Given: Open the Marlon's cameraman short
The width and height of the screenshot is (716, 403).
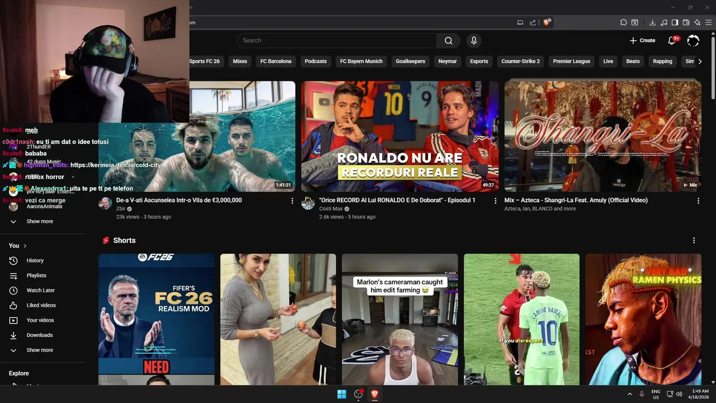Looking at the screenshot, I should [x=400, y=319].
